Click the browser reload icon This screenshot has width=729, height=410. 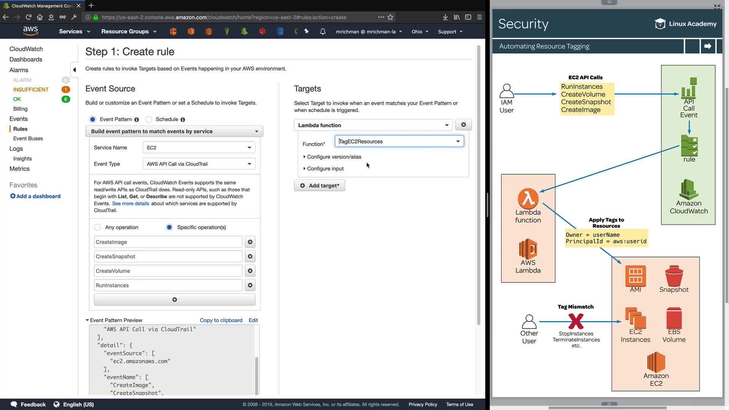[x=28, y=17]
